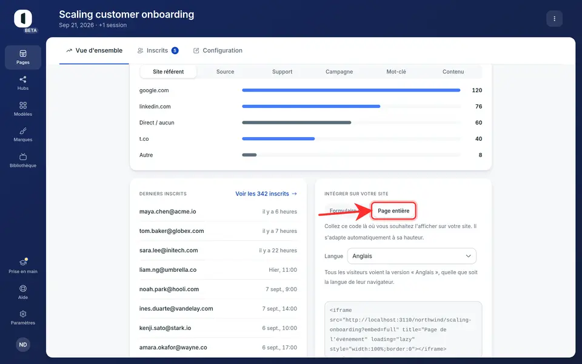Open the Aide help section
This screenshot has width=582, height=364.
[x=23, y=292]
